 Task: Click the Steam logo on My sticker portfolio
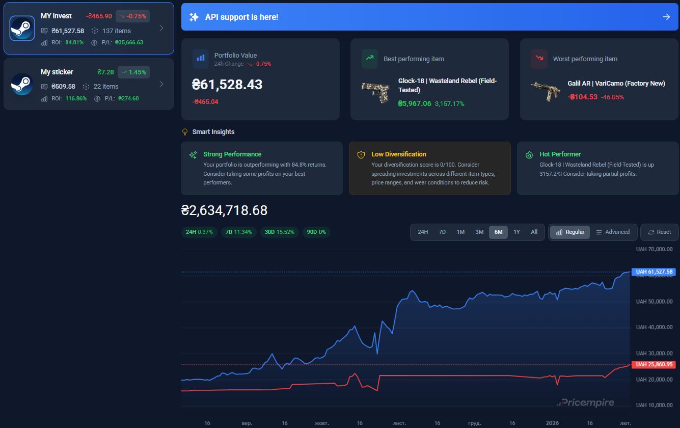click(22, 84)
